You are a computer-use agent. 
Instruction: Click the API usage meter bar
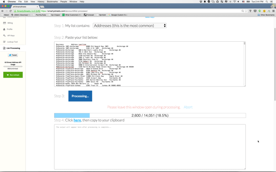coord(13,67)
